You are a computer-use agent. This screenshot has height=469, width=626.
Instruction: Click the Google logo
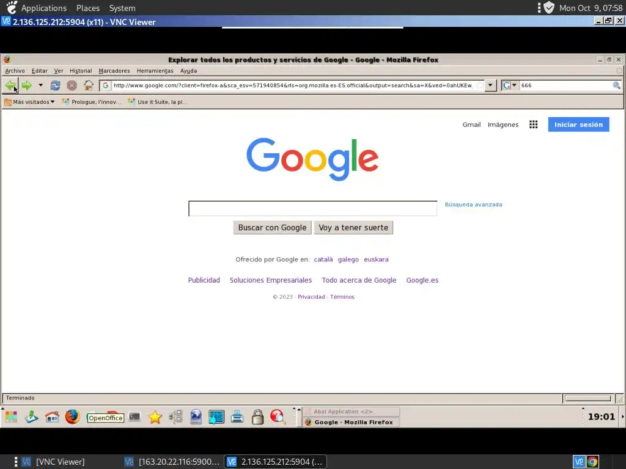pos(312,159)
